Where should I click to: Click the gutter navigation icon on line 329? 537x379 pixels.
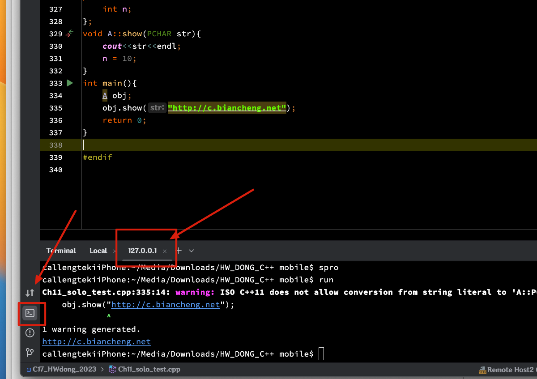click(69, 34)
